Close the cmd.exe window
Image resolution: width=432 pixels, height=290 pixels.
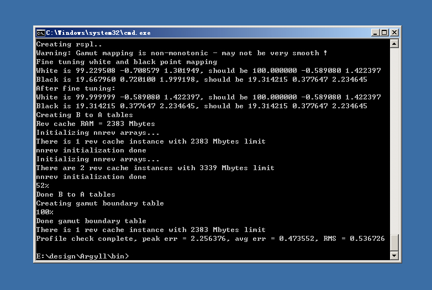click(393, 33)
